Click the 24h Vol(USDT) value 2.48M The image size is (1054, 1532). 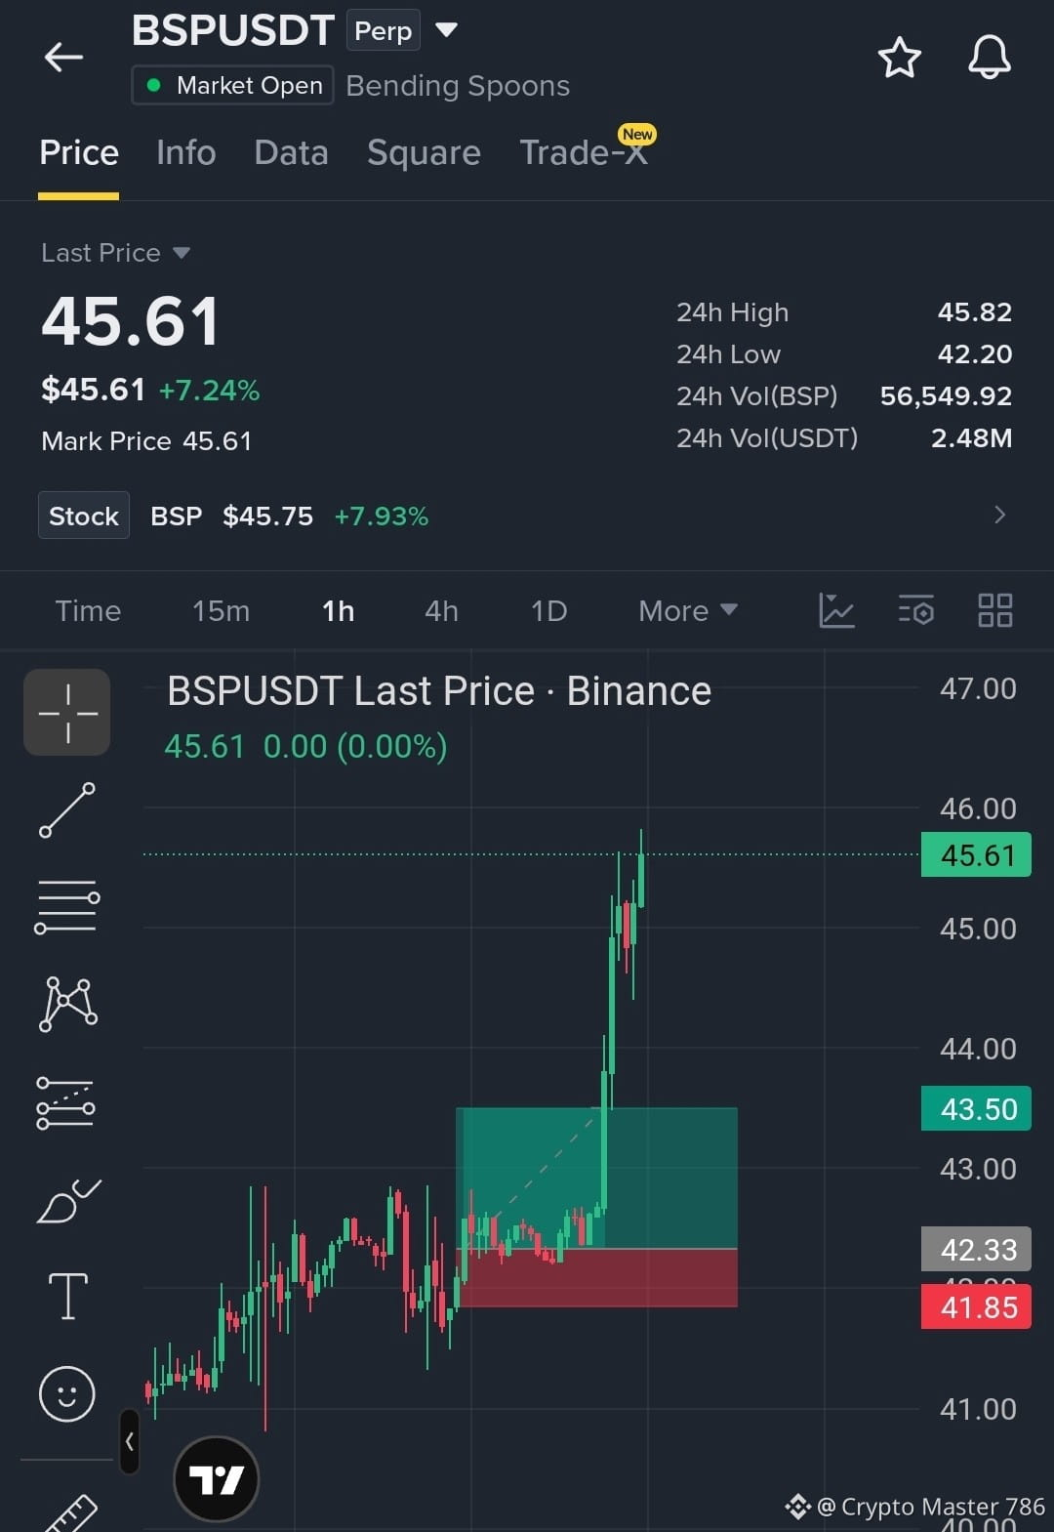point(971,438)
